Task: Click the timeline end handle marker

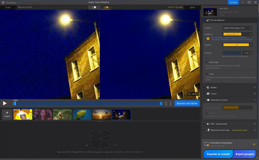Action: [161, 104]
